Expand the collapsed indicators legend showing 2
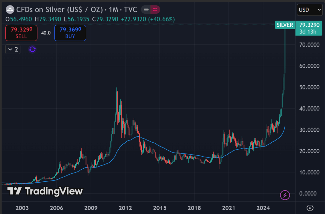This screenshot has height=214, width=325. point(13,49)
